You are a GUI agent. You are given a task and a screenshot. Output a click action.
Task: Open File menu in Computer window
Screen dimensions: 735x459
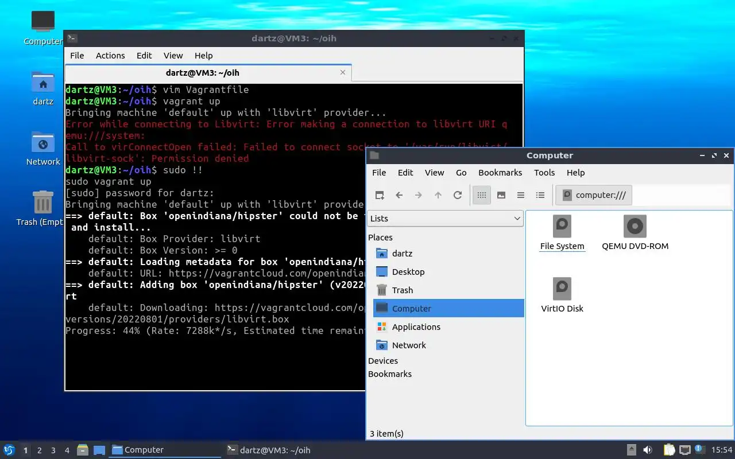(x=379, y=173)
